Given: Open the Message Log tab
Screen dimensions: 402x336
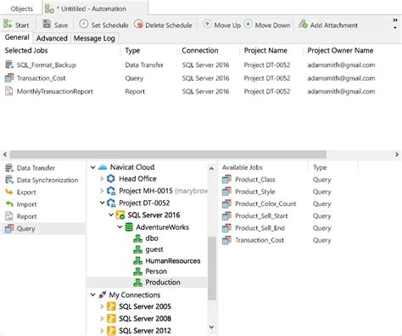Looking at the screenshot, I should [94, 38].
